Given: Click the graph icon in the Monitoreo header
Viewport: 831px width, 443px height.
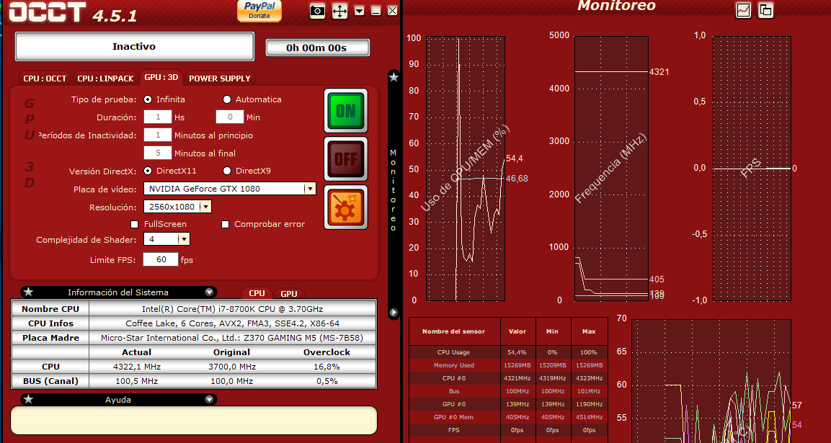Looking at the screenshot, I should [743, 10].
